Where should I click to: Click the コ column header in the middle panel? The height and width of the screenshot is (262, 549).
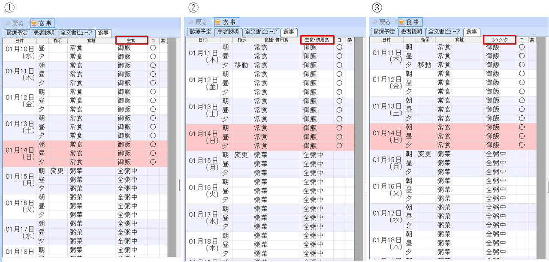coord(339,40)
